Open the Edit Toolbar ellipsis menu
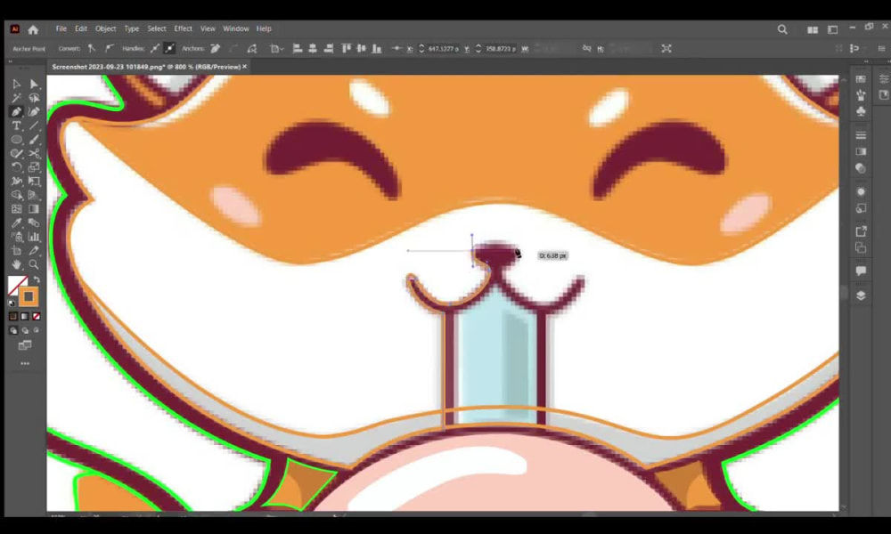The width and height of the screenshot is (891, 534). [x=24, y=362]
